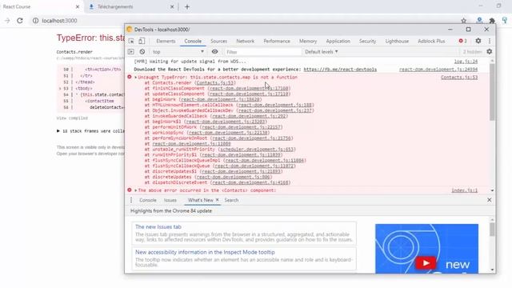Open DevTools main settings gear
The image size is (512, 288).
pos(478,41)
